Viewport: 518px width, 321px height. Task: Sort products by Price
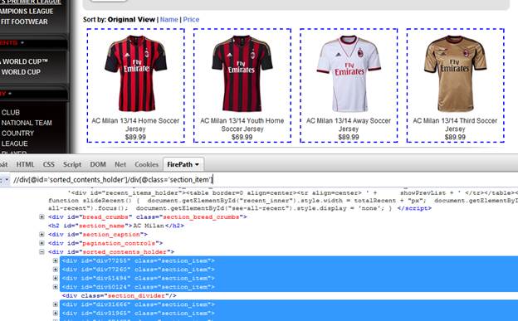tap(191, 19)
